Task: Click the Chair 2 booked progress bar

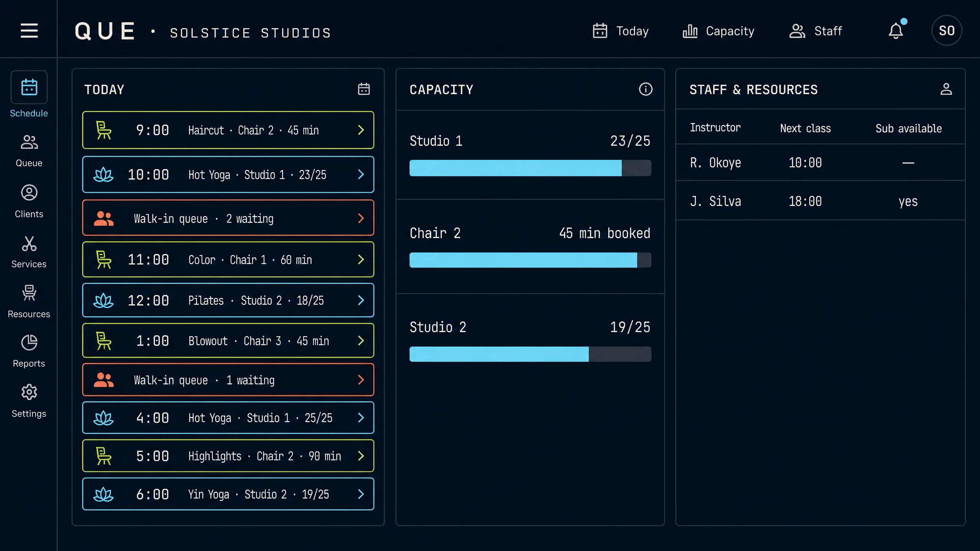Action: pyautogui.click(x=530, y=260)
